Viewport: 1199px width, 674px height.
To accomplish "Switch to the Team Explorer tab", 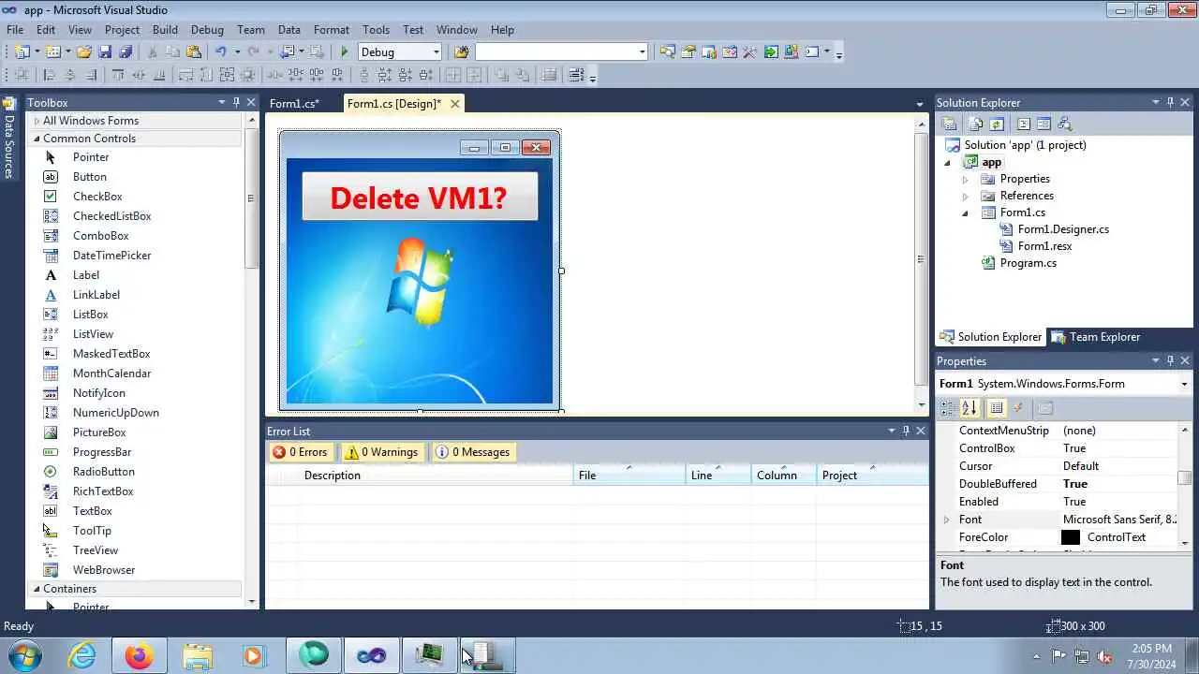I will 1095,337.
